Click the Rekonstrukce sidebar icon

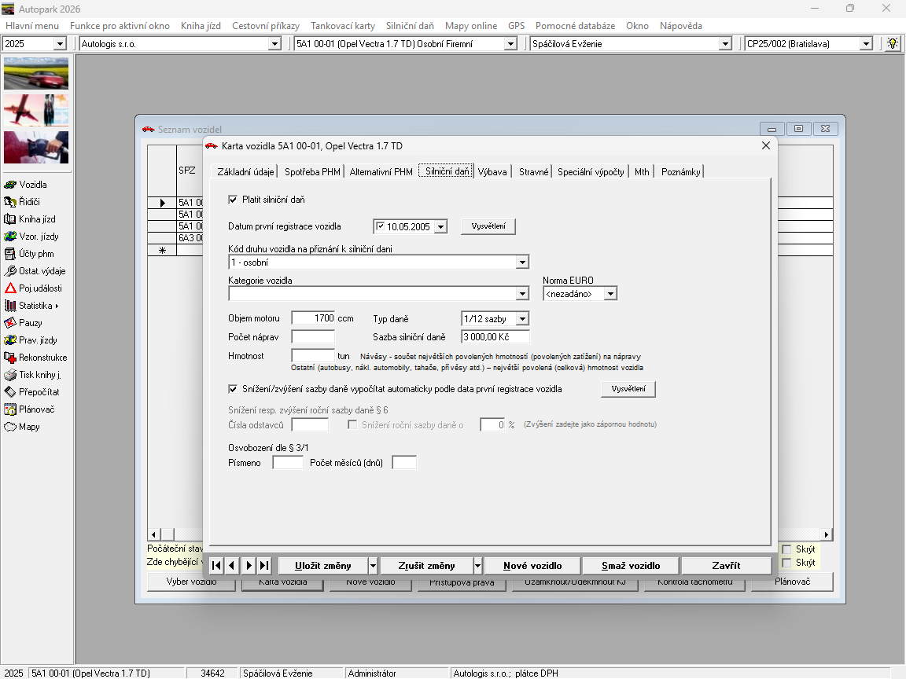pos(11,358)
